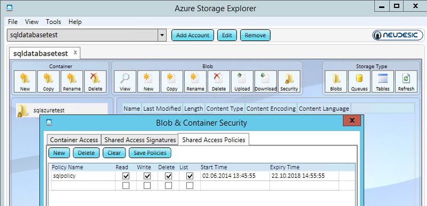Check Write in the empty policy row

click(147, 186)
